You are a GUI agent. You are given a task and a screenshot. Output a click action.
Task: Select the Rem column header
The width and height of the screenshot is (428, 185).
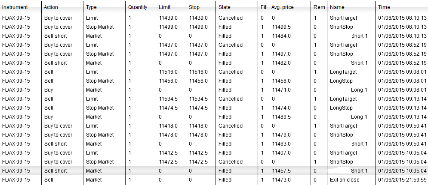pos(319,7)
